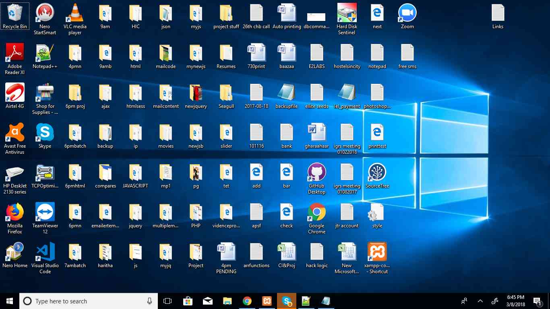
Task: Open Microsoft Store from the taskbar
Action: [188, 301]
